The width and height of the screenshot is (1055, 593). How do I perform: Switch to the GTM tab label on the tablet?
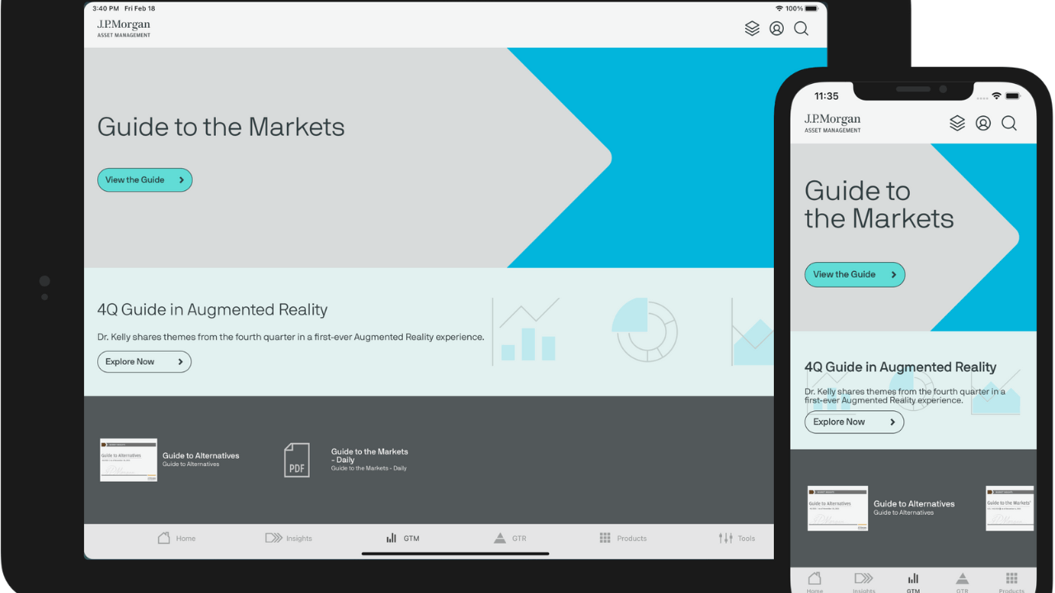(x=411, y=539)
